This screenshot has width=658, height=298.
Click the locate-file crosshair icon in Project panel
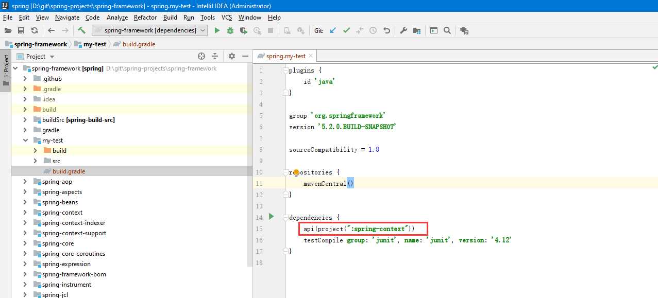pos(201,56)
